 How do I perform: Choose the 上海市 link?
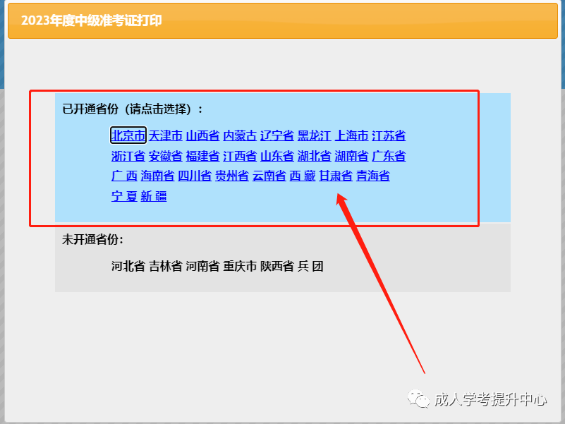[x=352, y=135]
